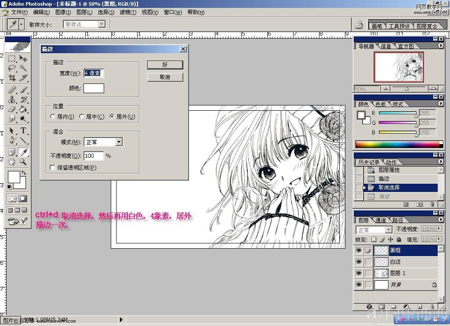The image size is (450, 326).
Task: Select the Pen tool
Action: click(11, 140)
